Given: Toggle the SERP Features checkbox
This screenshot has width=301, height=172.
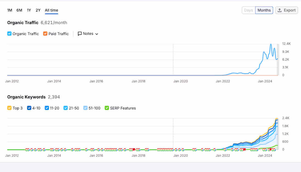Looking at the screenshot, I should 107,108.
